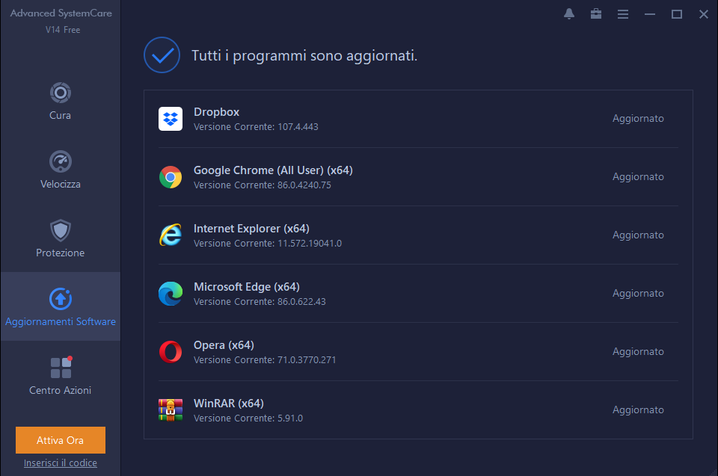The image size is (718, 476).
Task: Open the toolbox briefcase icon
Action: (596, 13)
